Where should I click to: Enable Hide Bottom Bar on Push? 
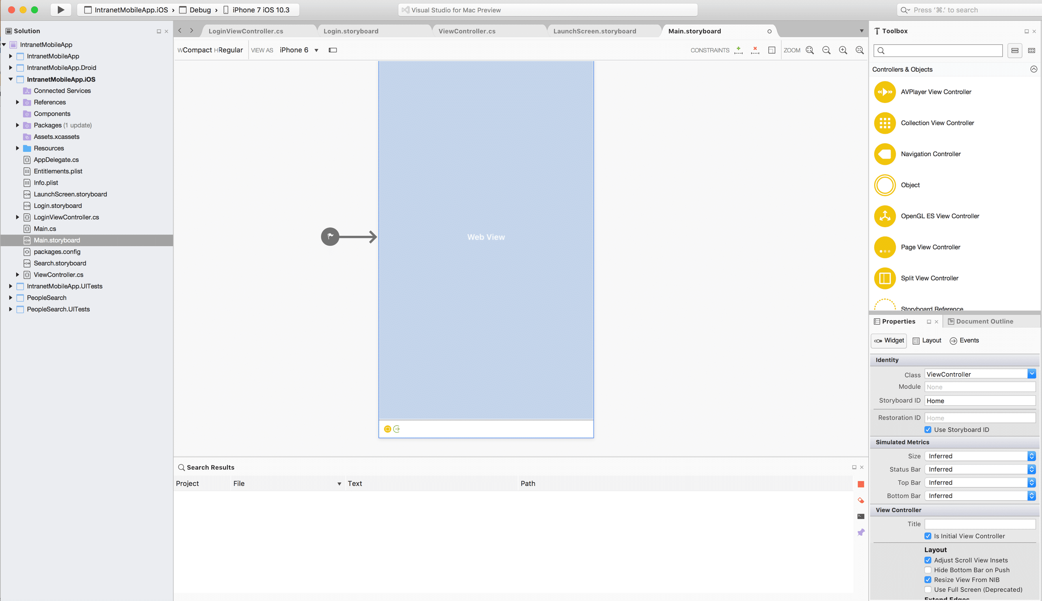pyautogui.click(x=928, y=570)
